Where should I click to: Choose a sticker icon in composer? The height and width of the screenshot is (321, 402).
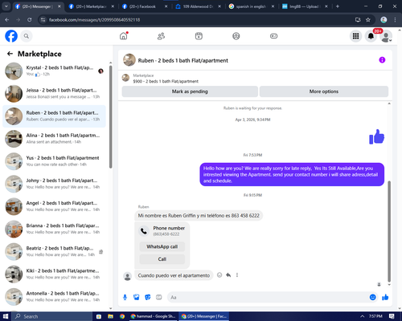[x=148, y=297]
